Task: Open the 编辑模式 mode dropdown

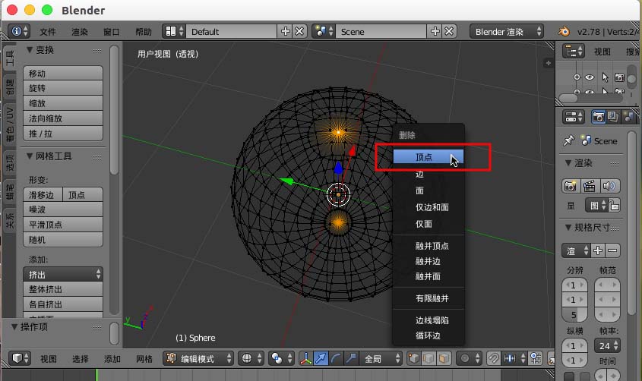Action: click(x=198, y=358)
